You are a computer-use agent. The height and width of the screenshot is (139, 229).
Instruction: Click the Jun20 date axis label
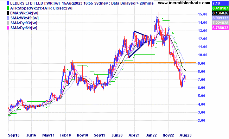pos(117,135)
